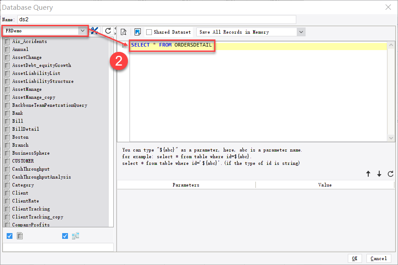Image resolution: width=398 pixels, height=265 pixels.
Task: Select the SQL editing tools icon
Action: (x=94, y=31)
